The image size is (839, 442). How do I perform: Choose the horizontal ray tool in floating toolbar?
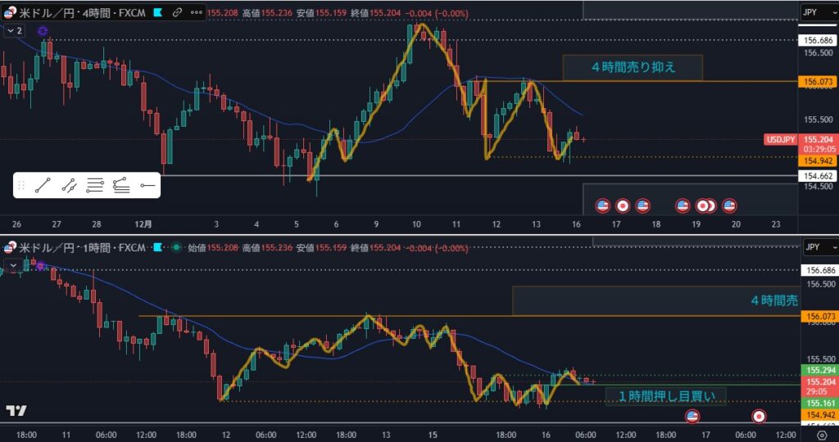[147, 186]
